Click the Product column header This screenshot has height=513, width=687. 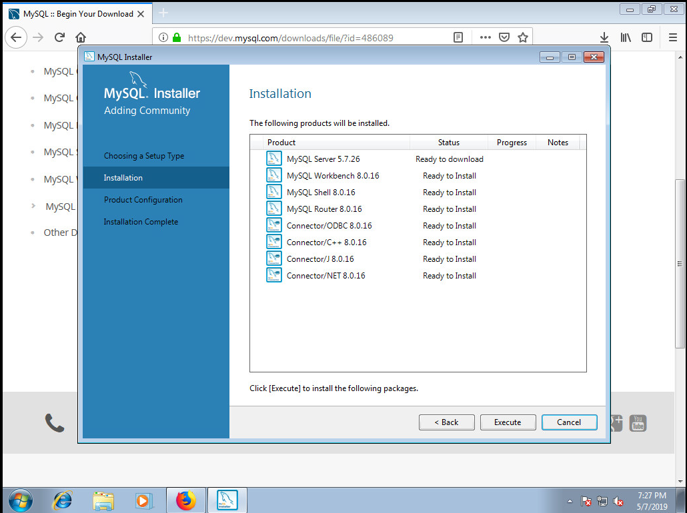[x=336, y=143]
